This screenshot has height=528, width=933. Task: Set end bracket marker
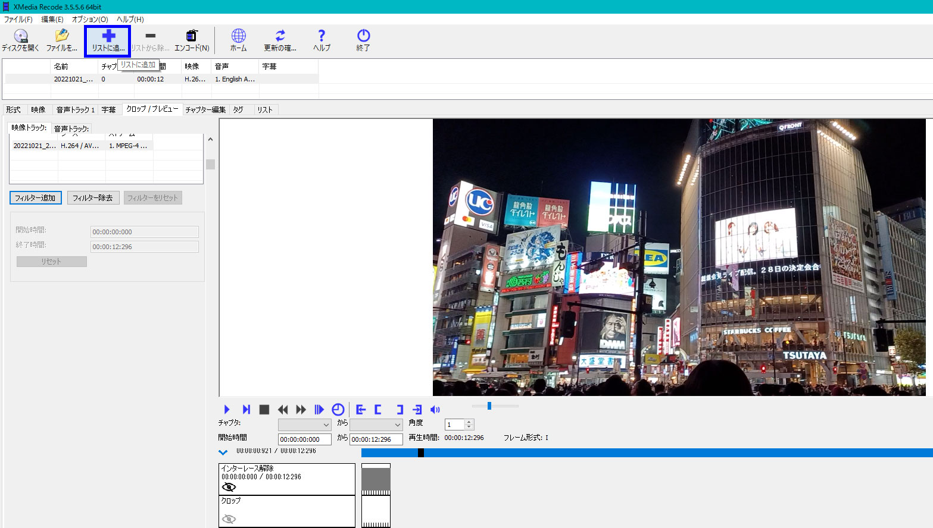point(400,409)
